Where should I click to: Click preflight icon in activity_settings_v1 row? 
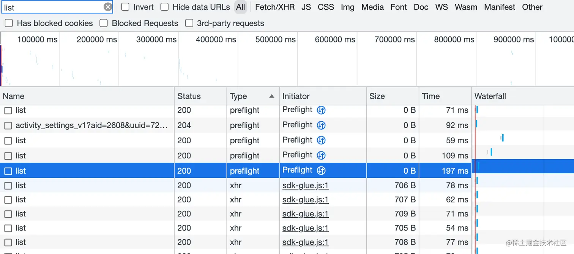tap(321, 125)
